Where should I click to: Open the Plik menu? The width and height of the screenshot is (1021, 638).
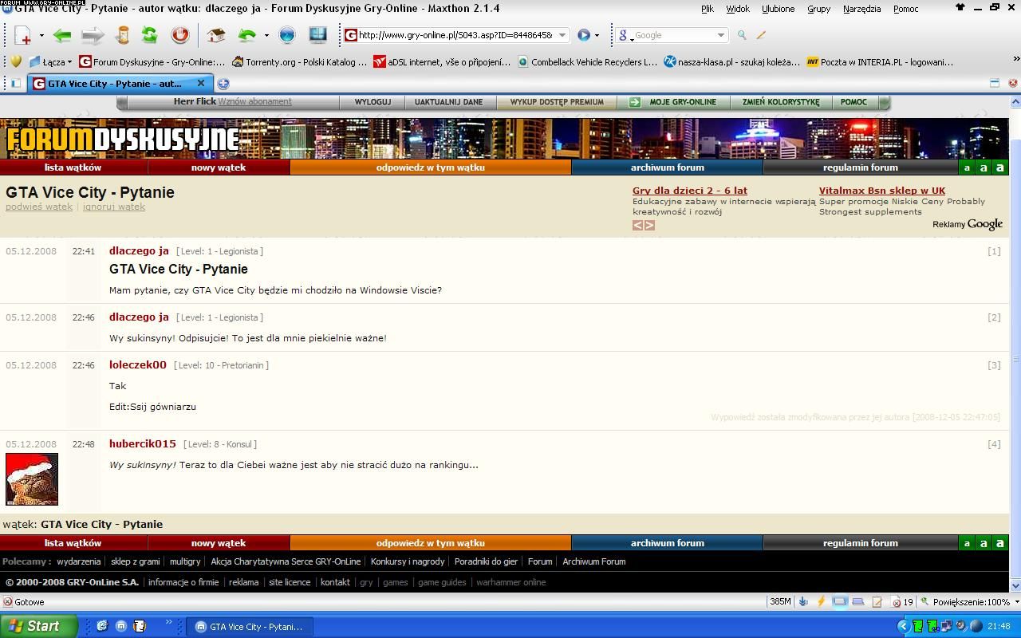tap(708, 9)
